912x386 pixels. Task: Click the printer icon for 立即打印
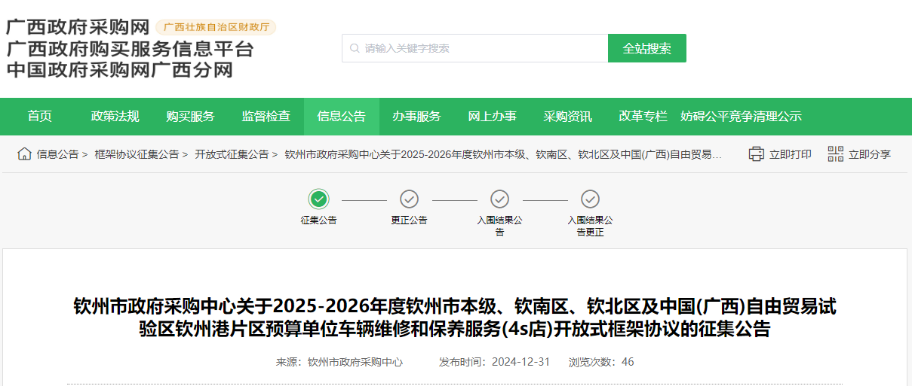[x=756, y=154]
